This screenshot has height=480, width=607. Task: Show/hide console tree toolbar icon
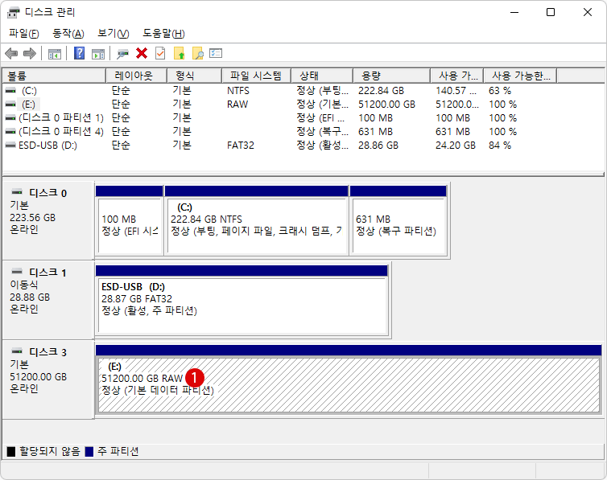point(55,54)
